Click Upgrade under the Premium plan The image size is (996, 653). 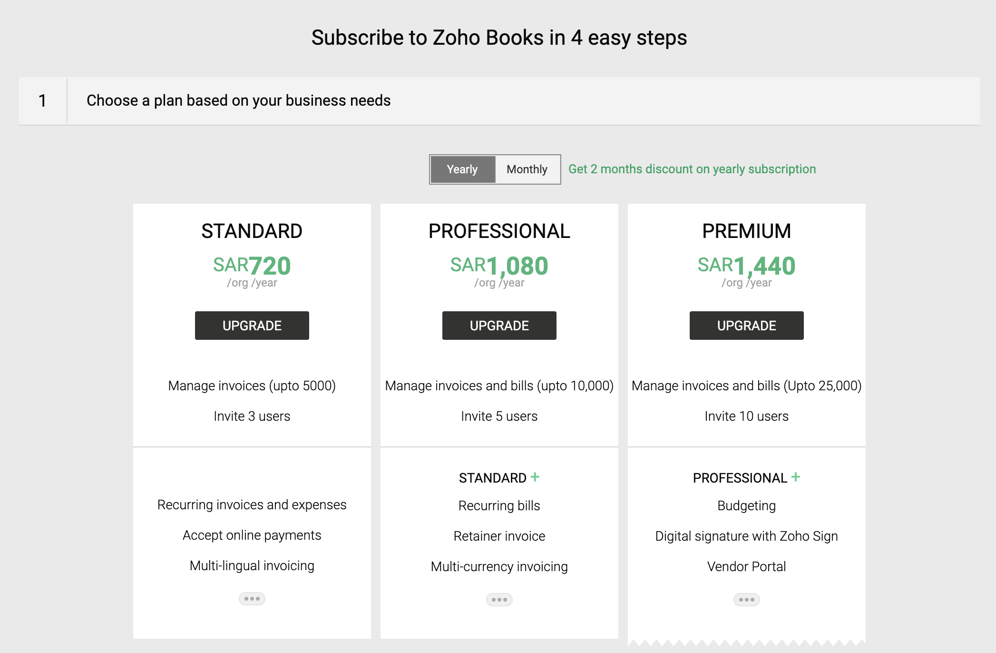747,326
